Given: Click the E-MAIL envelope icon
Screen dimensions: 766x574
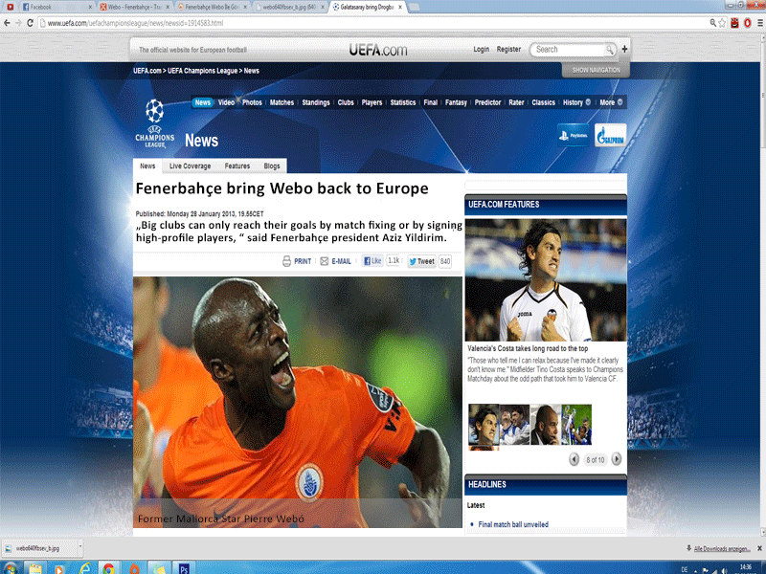Looking at the screenshot, I should [x=324, y=261].
